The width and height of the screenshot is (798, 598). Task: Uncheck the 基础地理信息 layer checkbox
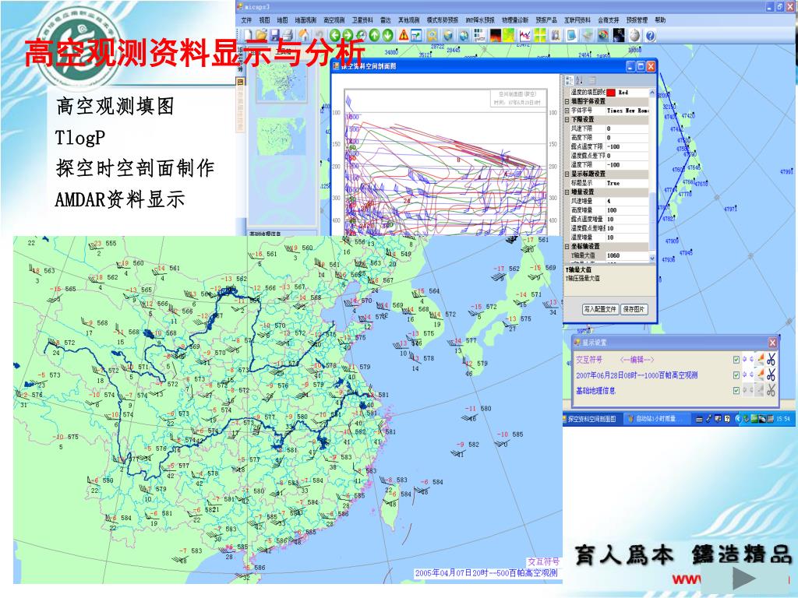736,391
